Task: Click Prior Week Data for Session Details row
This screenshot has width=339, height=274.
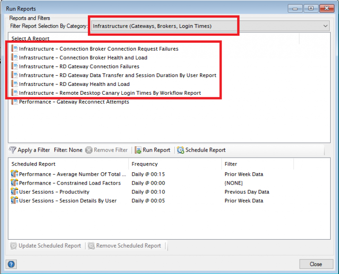Action: 244,200
